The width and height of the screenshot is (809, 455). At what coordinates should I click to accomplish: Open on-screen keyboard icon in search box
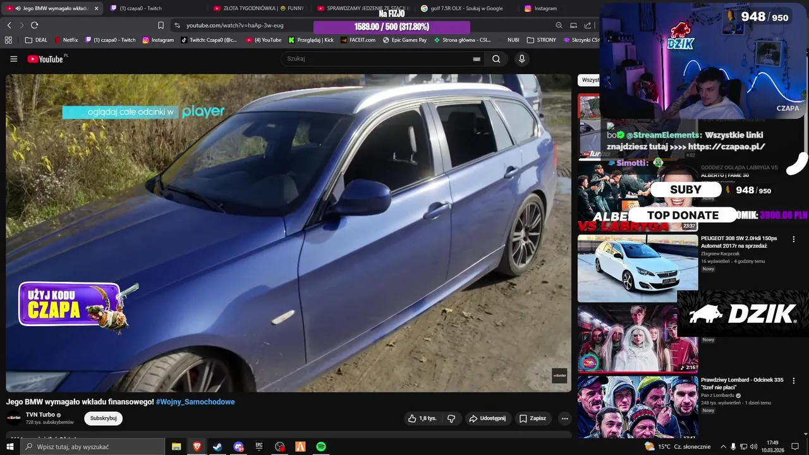[x=477, y=59]
